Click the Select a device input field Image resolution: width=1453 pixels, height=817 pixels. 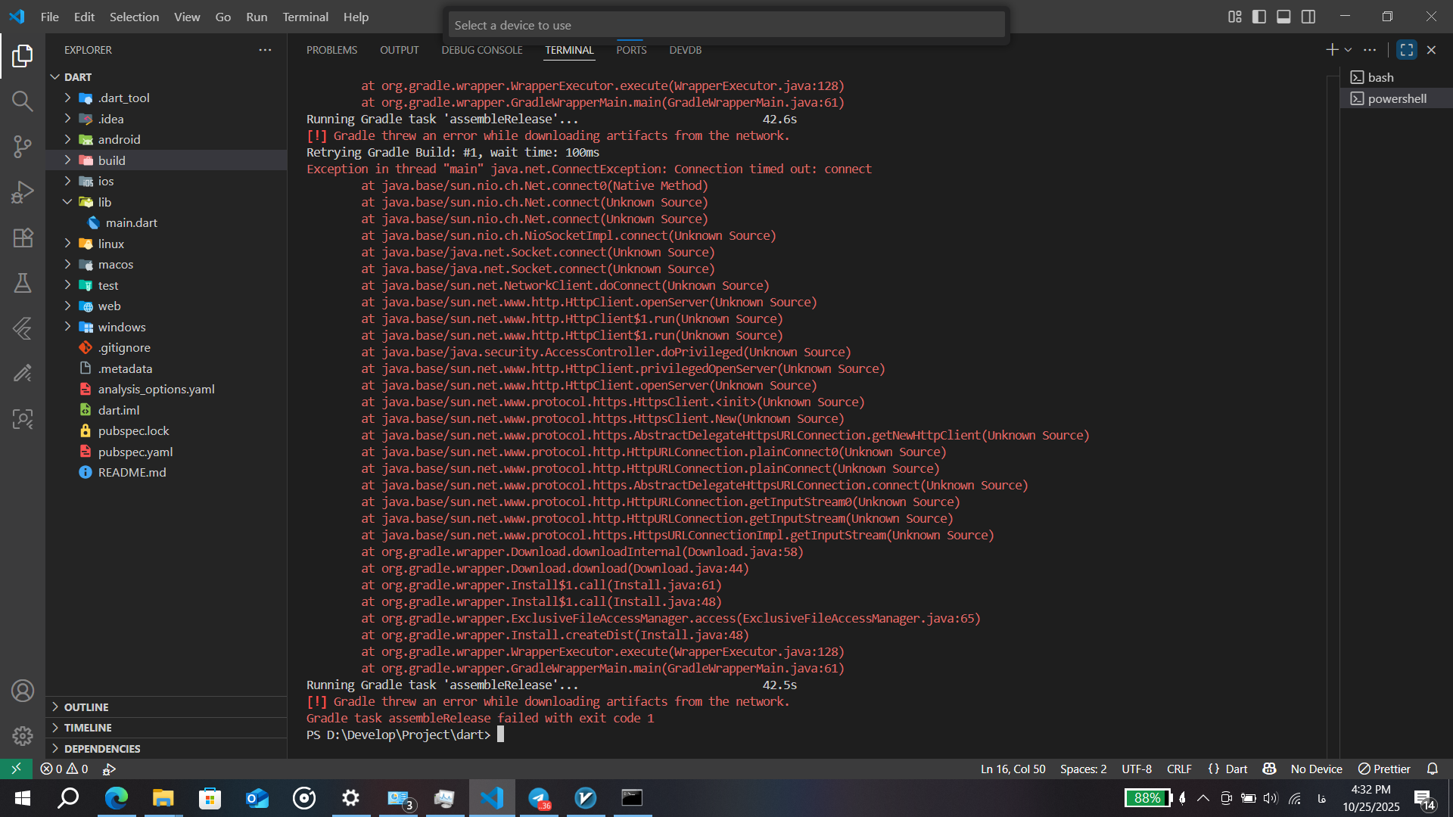[x=726, y=25]
